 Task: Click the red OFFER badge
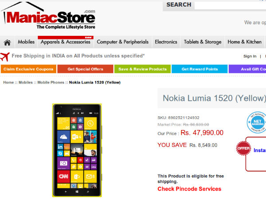coord(243,149)
